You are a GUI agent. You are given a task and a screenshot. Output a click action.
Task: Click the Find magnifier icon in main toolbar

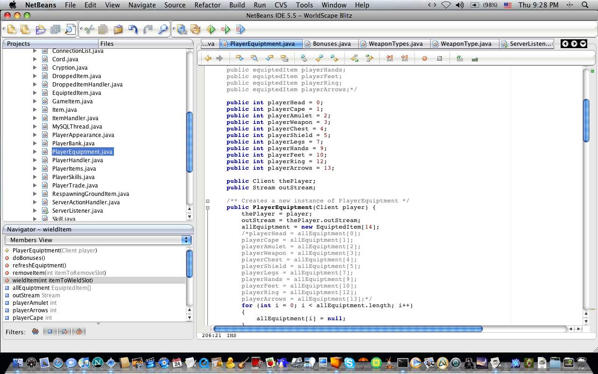pyautogui.click(x=163, y=29)
